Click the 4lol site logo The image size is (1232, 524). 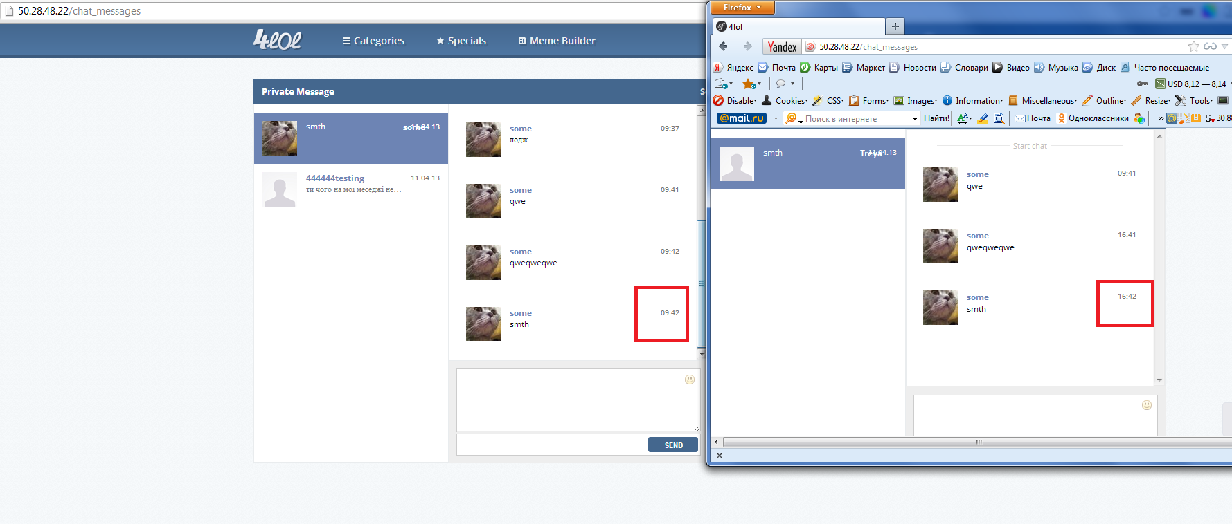point(278,39)
